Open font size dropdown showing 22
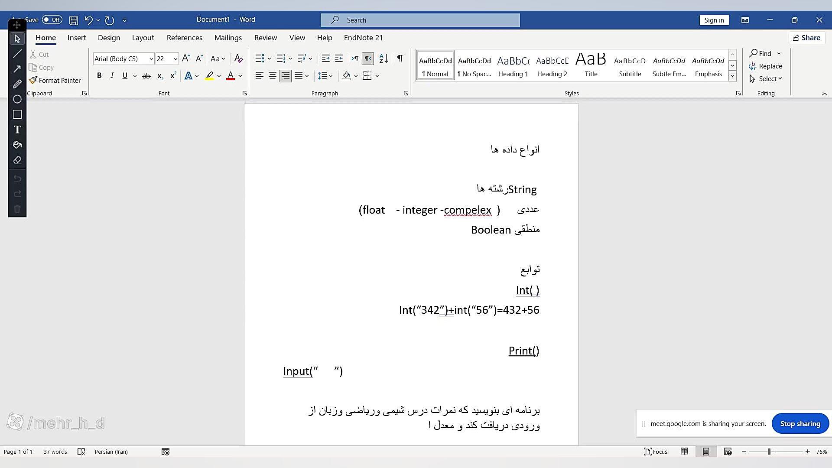Viewport: 832px width, 468px height. pyautogui.click(x=175, y=59)
